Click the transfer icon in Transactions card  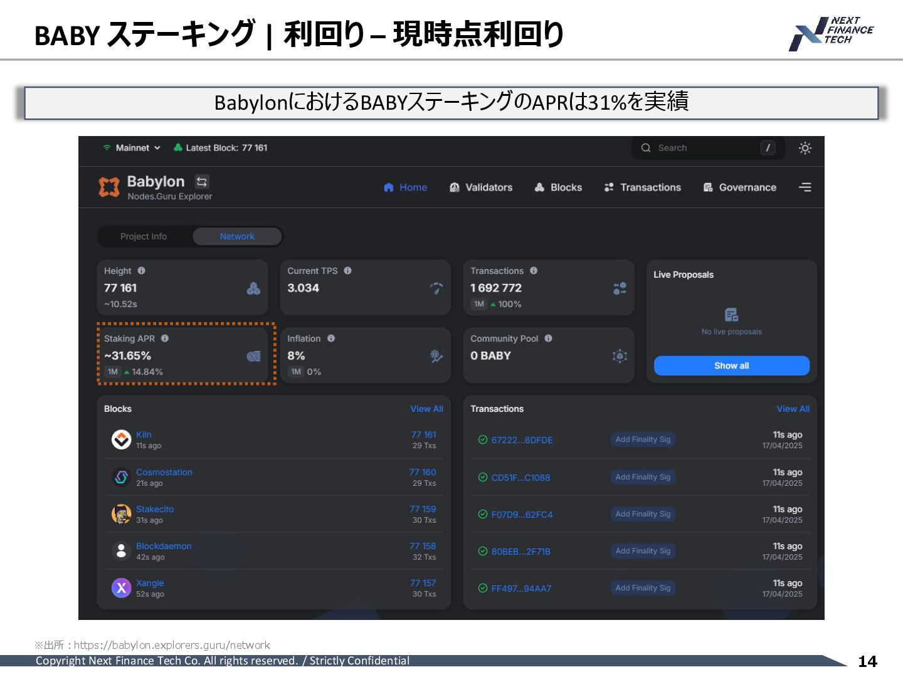click(x=620, y=288)
